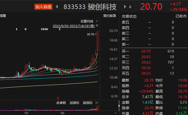Screen dimensions: 188x115
Task: Go to next stock with right arrow
Action: click(x=125, y=7)
